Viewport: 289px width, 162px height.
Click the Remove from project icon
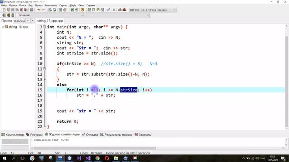pos(76,10)
